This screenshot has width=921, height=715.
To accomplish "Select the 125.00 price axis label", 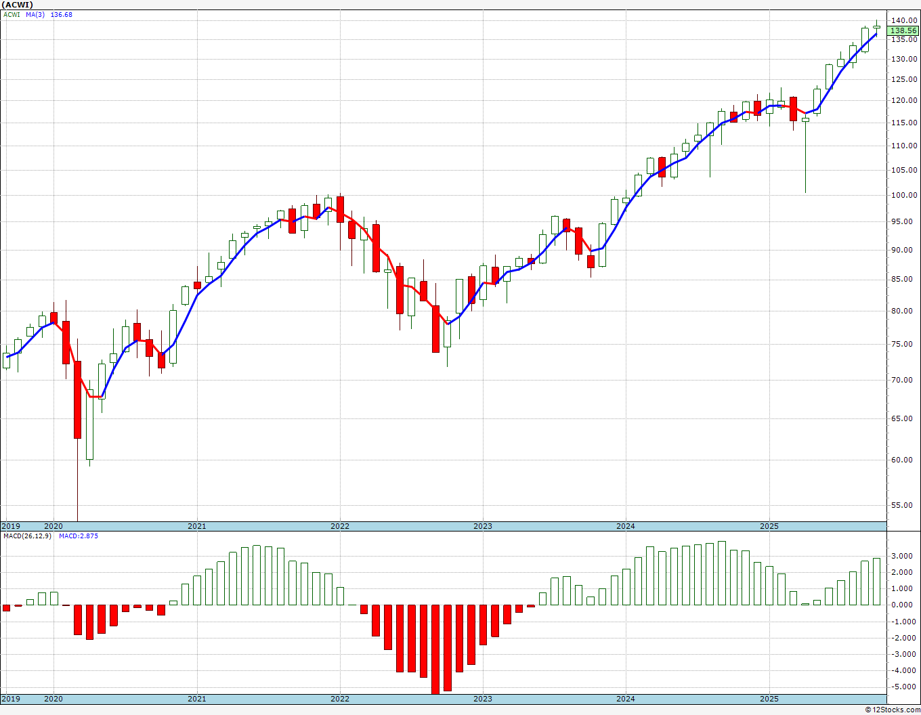I will 904,80.
